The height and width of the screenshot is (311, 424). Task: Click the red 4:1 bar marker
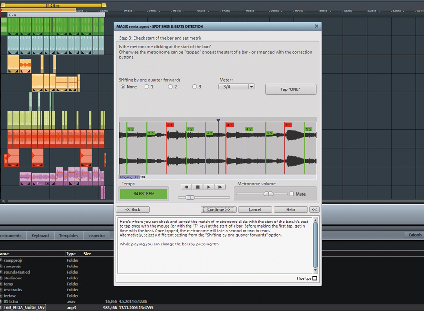[230, 125]
